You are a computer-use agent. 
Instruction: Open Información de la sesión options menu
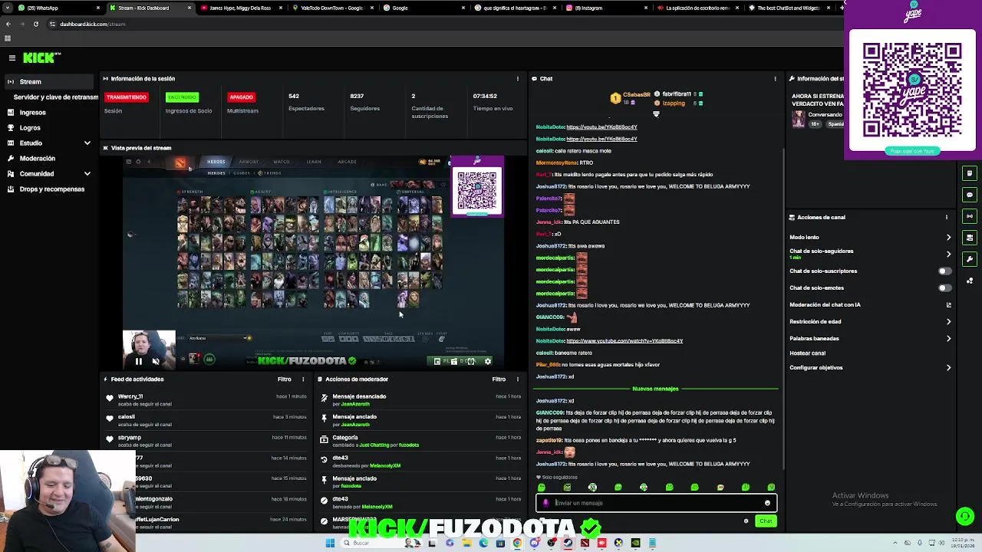pyautogui.click(x=518, y=78)
